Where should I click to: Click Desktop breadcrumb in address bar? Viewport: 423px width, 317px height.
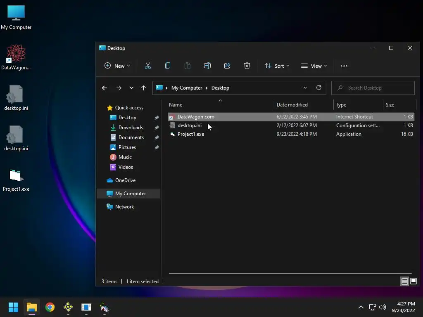[x=220, y=88]
